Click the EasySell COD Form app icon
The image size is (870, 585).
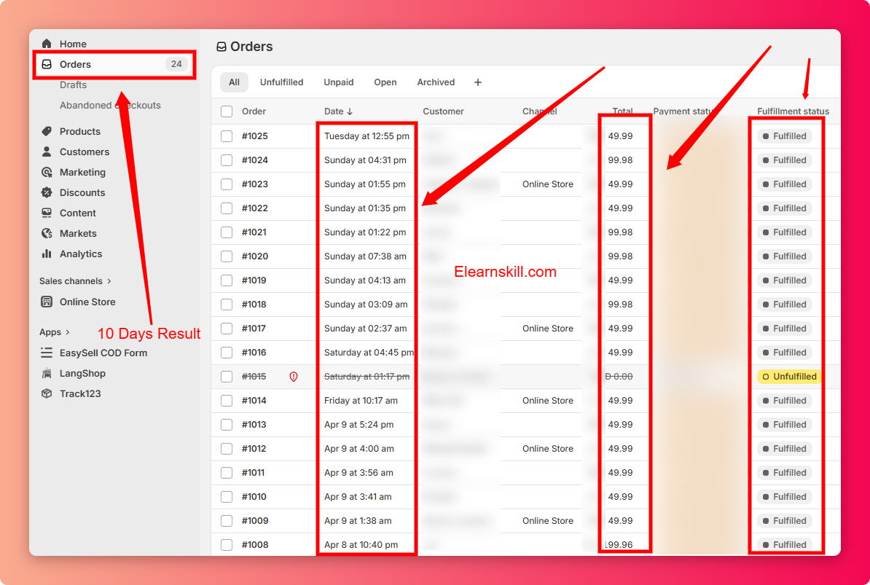click(x=47, y=353)
